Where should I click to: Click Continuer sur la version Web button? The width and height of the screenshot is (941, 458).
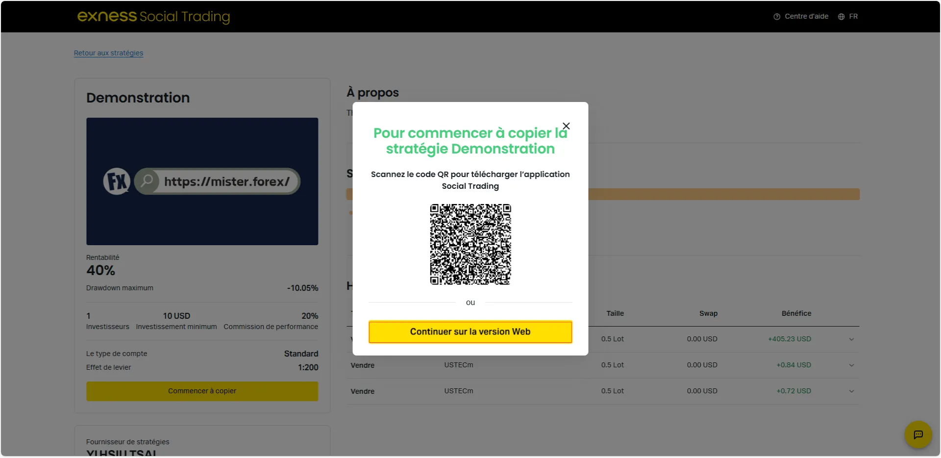pyautogui.click(x=470, y=332)
